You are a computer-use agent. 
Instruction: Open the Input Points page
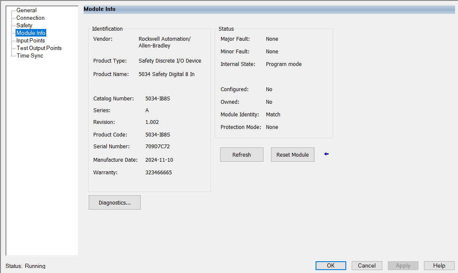(30, 41)
